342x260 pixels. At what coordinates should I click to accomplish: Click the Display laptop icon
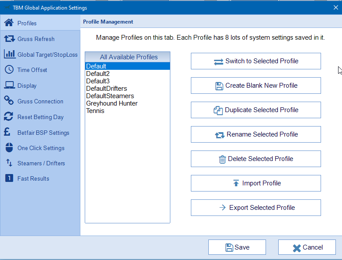pyautogui.click(x=9, y=85)
